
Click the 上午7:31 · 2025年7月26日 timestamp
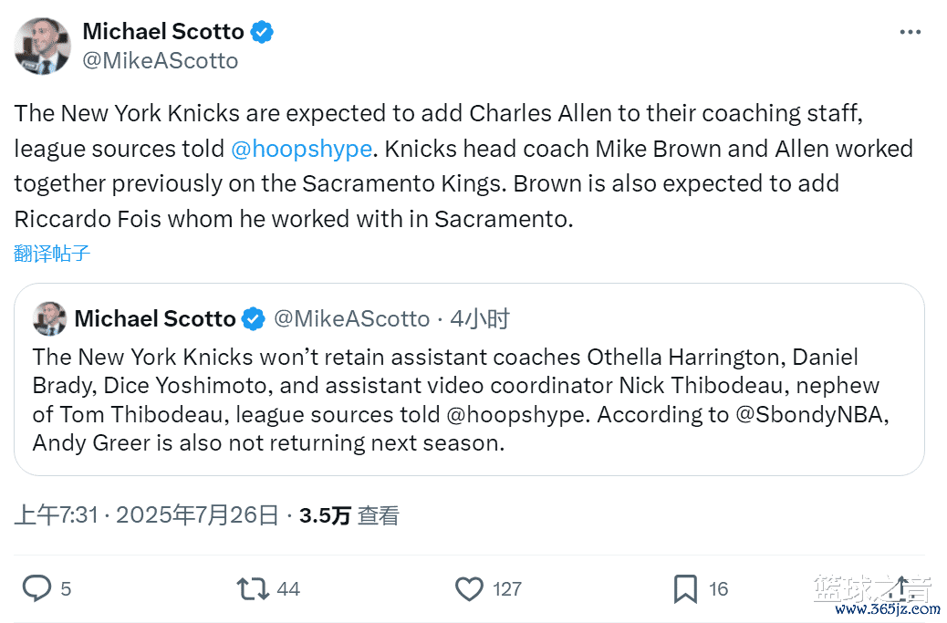146,515
